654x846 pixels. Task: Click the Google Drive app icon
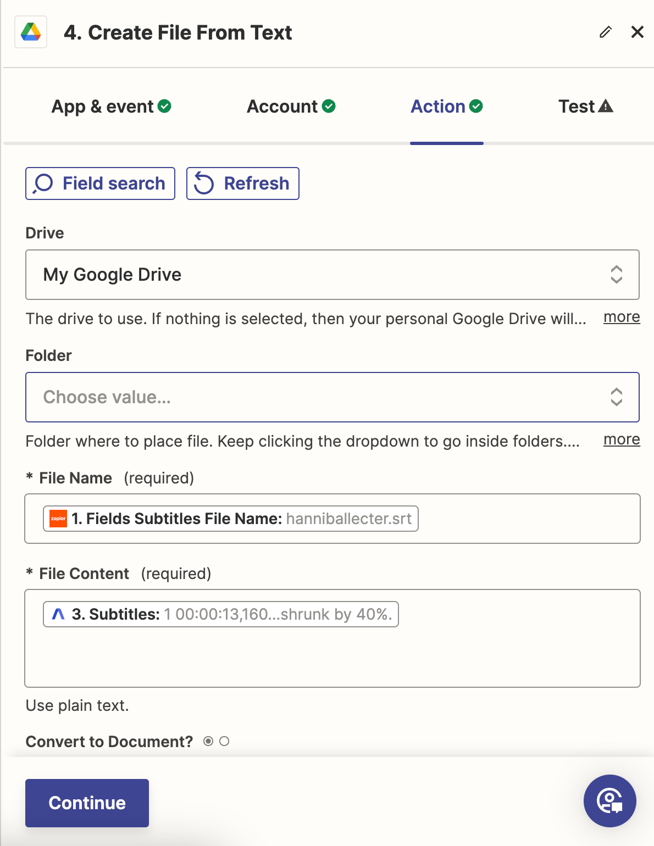pos(31,32)
